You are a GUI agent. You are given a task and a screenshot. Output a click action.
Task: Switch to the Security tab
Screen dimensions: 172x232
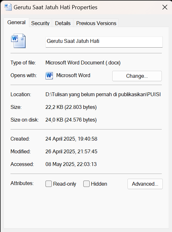(x=40, y=23)
